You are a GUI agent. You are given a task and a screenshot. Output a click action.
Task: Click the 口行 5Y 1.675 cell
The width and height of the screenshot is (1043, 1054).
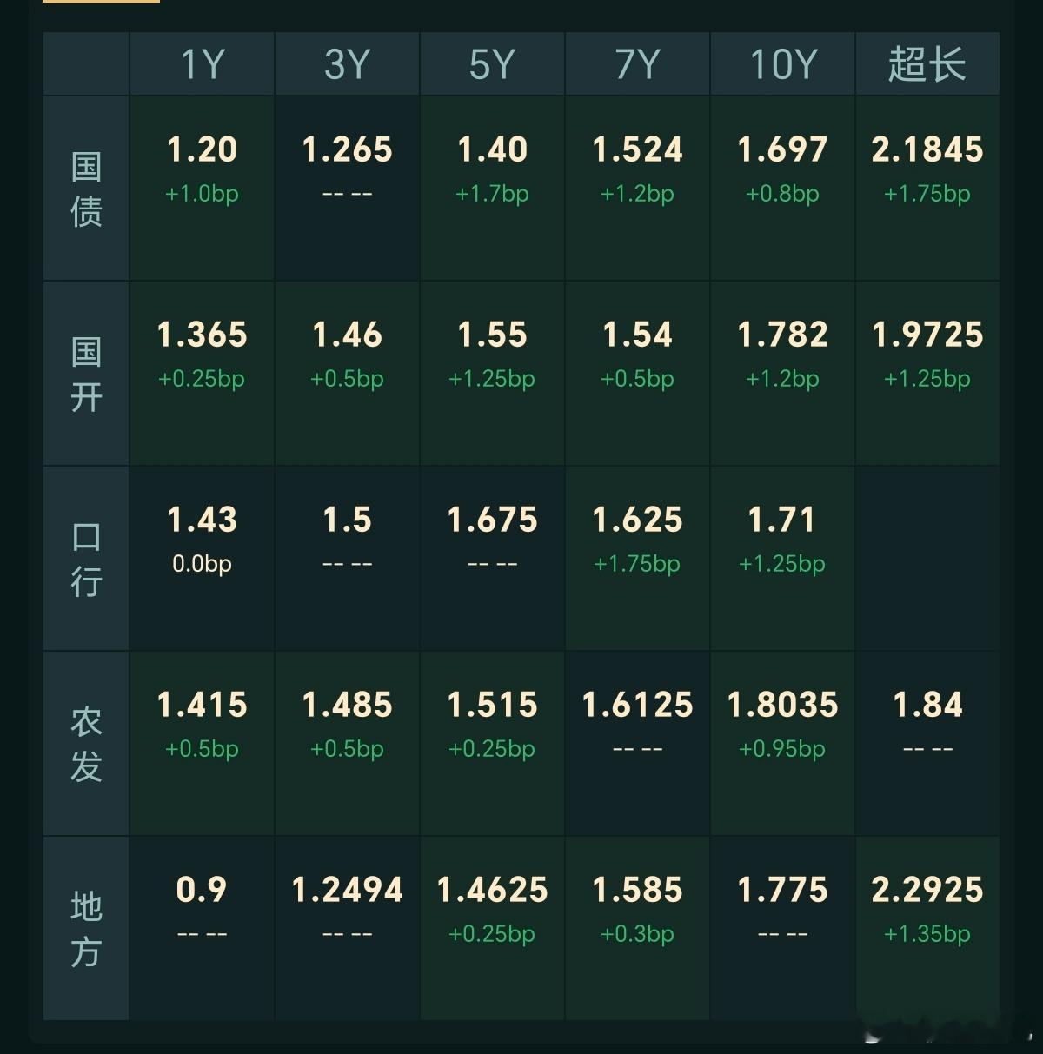(492, 559)
